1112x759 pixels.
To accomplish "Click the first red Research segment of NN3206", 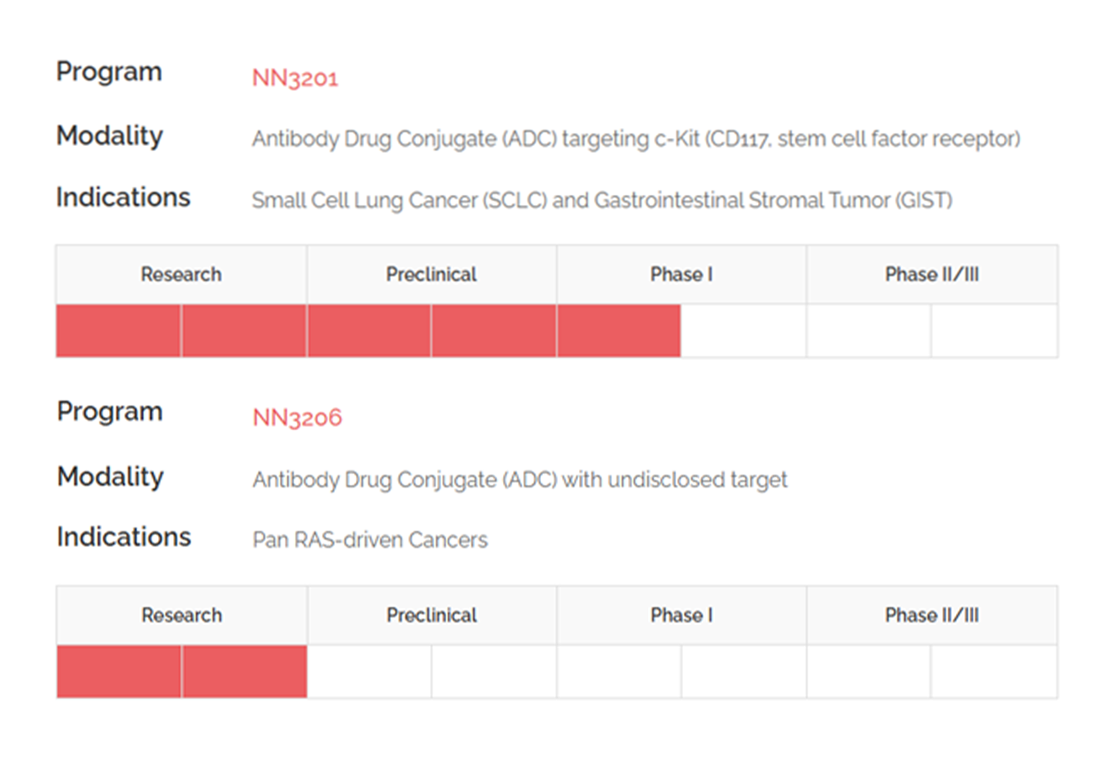I will (119, 671).
